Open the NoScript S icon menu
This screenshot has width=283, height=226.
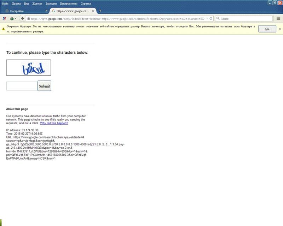(4, 19)
